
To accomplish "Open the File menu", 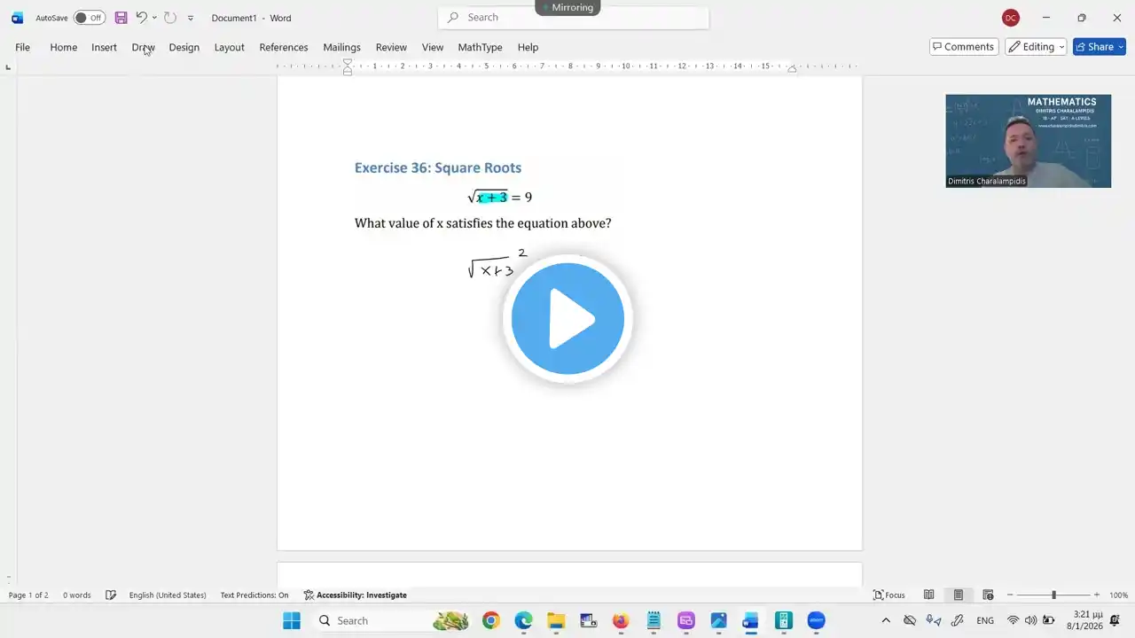I will pyautogui.click(x=22, y=47).
